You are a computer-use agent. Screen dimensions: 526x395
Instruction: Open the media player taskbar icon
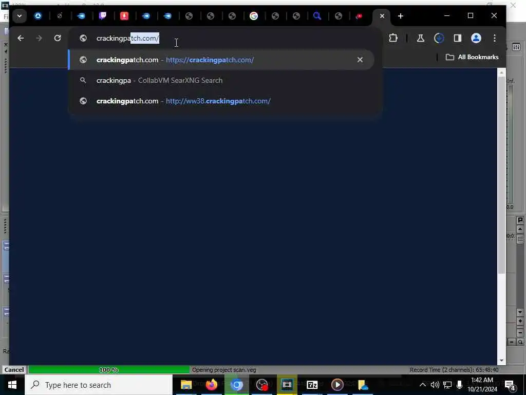pos(337,385)
